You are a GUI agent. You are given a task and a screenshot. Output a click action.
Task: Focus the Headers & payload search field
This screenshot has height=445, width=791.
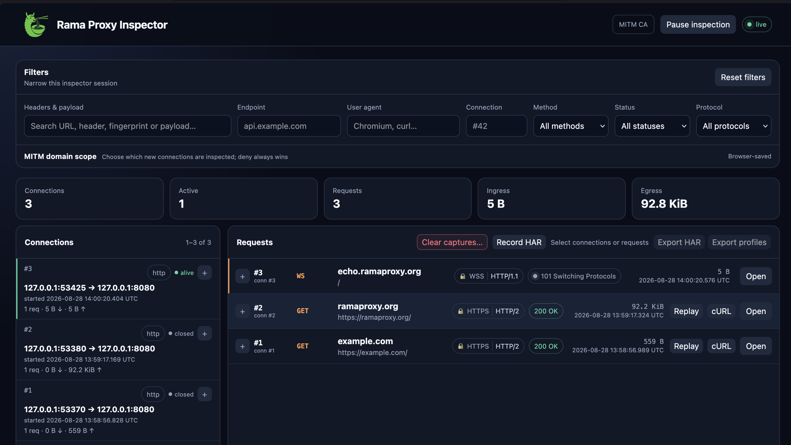click(x=127, y=126)
